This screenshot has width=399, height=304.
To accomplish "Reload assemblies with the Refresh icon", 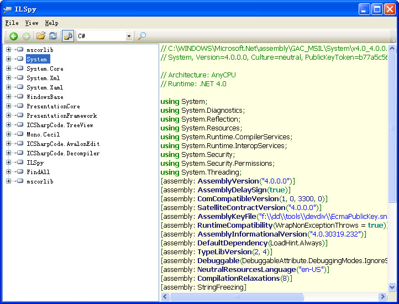I will coord(53,36).
